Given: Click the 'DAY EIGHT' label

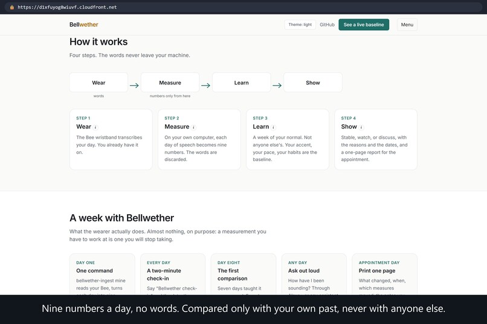Looking at the screenshot, I should pyautogui.click(x=228, y=262).
